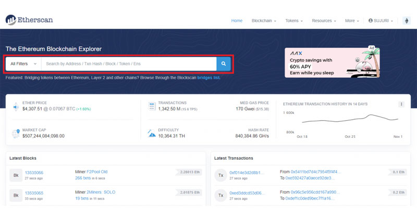Expand the Blockchain menu
Screen dimensions: 417x220
[264, 21]
